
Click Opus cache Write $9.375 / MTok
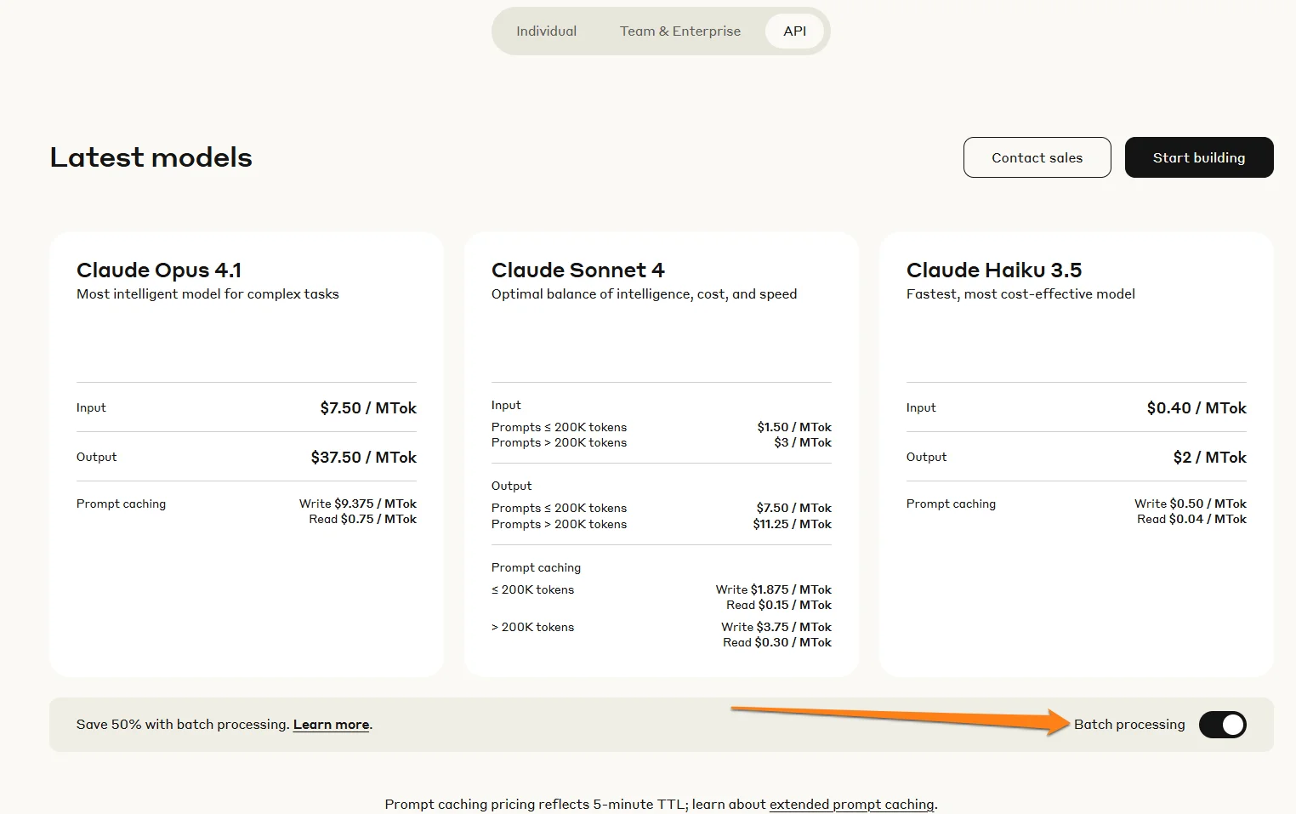pos(358,504)
